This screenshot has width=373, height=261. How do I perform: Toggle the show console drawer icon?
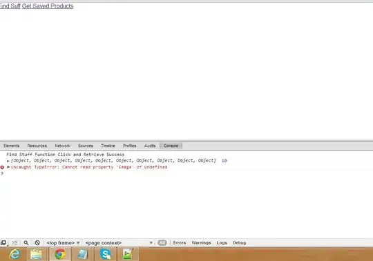click(15, 242)
